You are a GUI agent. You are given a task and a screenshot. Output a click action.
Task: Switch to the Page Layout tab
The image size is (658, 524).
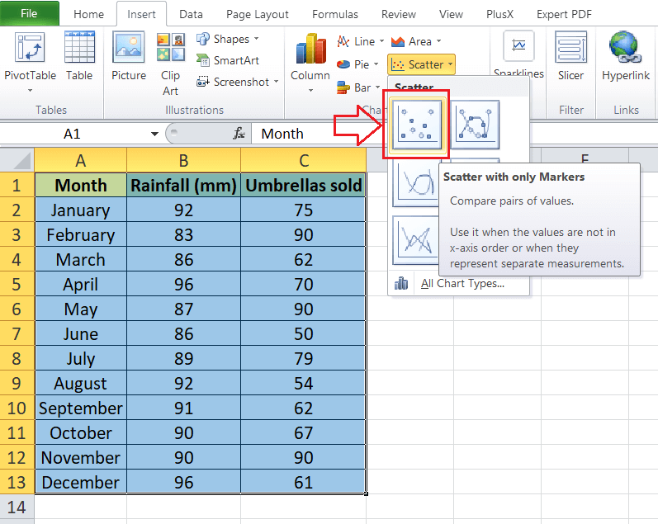point(258,14)
